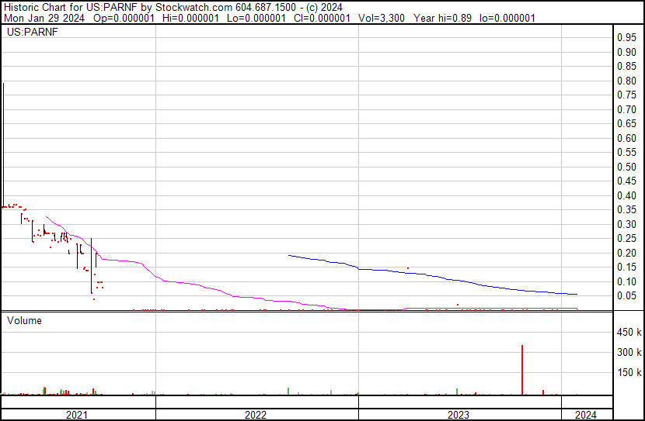This screenshot has width=645, height=421.
Task: Click the 150 k volume axis label
Action: 628,373
